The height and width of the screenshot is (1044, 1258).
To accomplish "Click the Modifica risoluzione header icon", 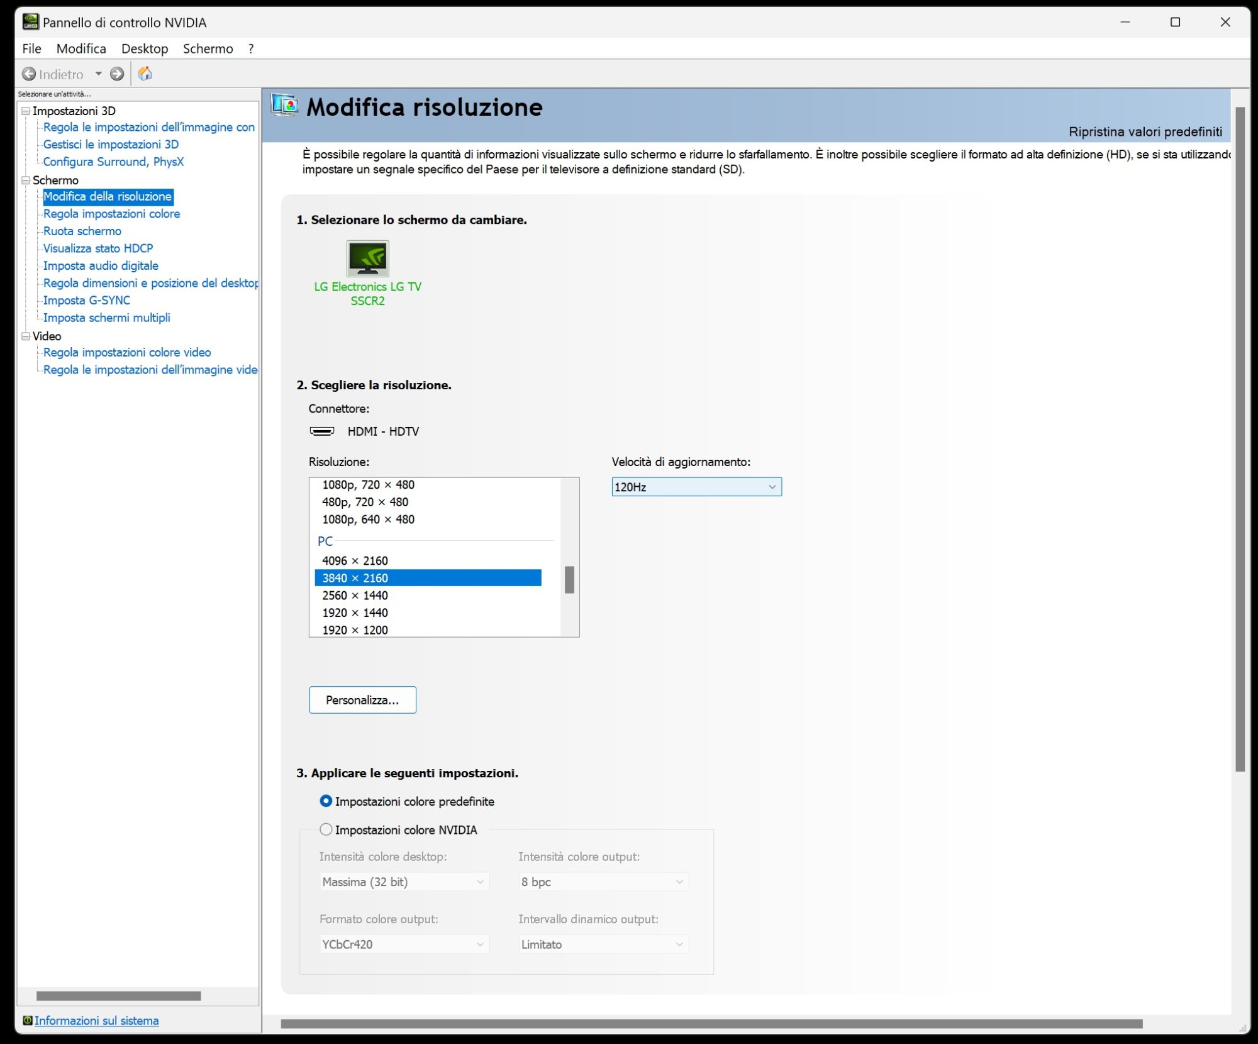I will [284, 105].
